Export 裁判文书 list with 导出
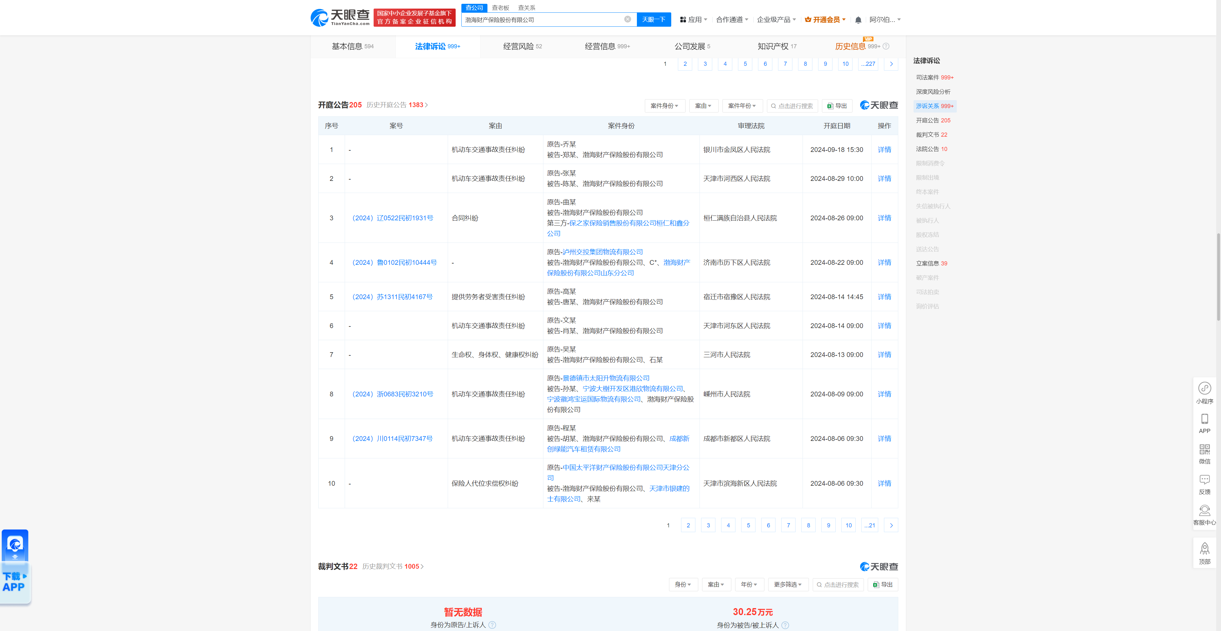1221x631 pixels. [x=883, y=585]
